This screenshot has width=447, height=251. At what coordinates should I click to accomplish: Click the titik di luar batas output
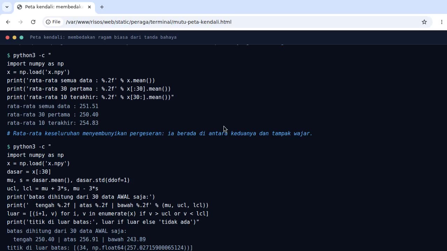(100, 248)
